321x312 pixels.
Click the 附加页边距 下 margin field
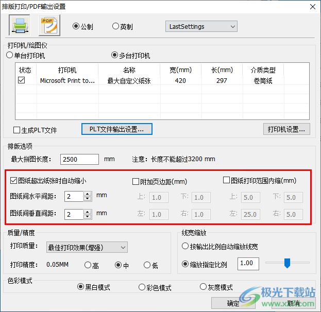pos(201,197)
